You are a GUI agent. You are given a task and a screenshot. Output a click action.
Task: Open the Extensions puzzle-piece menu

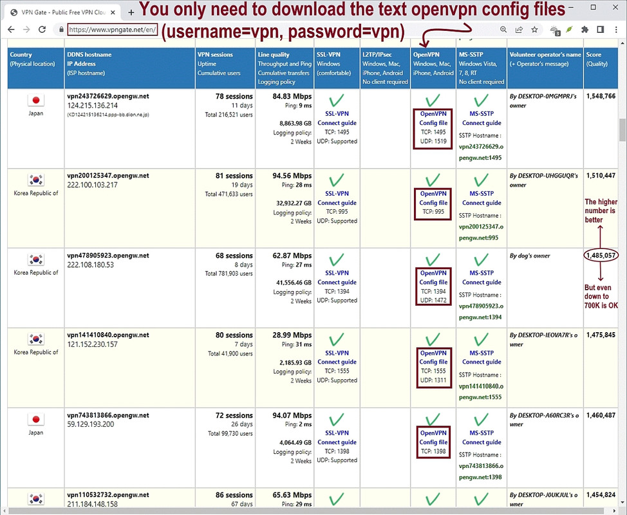coord(585,29)
